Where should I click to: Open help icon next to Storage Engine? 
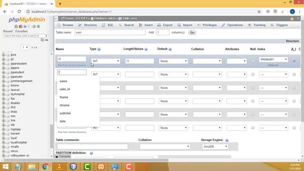point(227,140)
